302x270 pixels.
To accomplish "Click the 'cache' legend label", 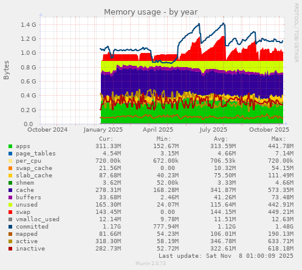I will pos(25,190).
